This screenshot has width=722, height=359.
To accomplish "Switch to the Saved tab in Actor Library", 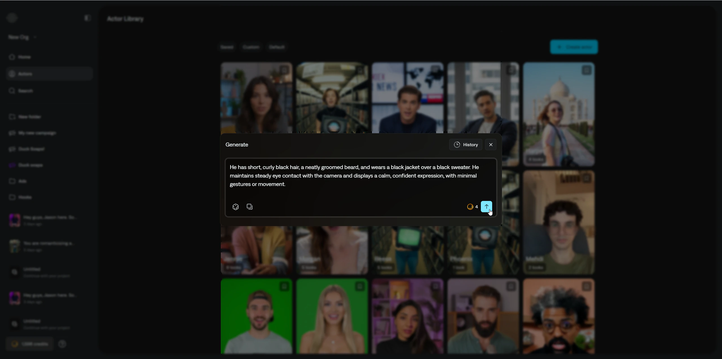I will (227, 47).
